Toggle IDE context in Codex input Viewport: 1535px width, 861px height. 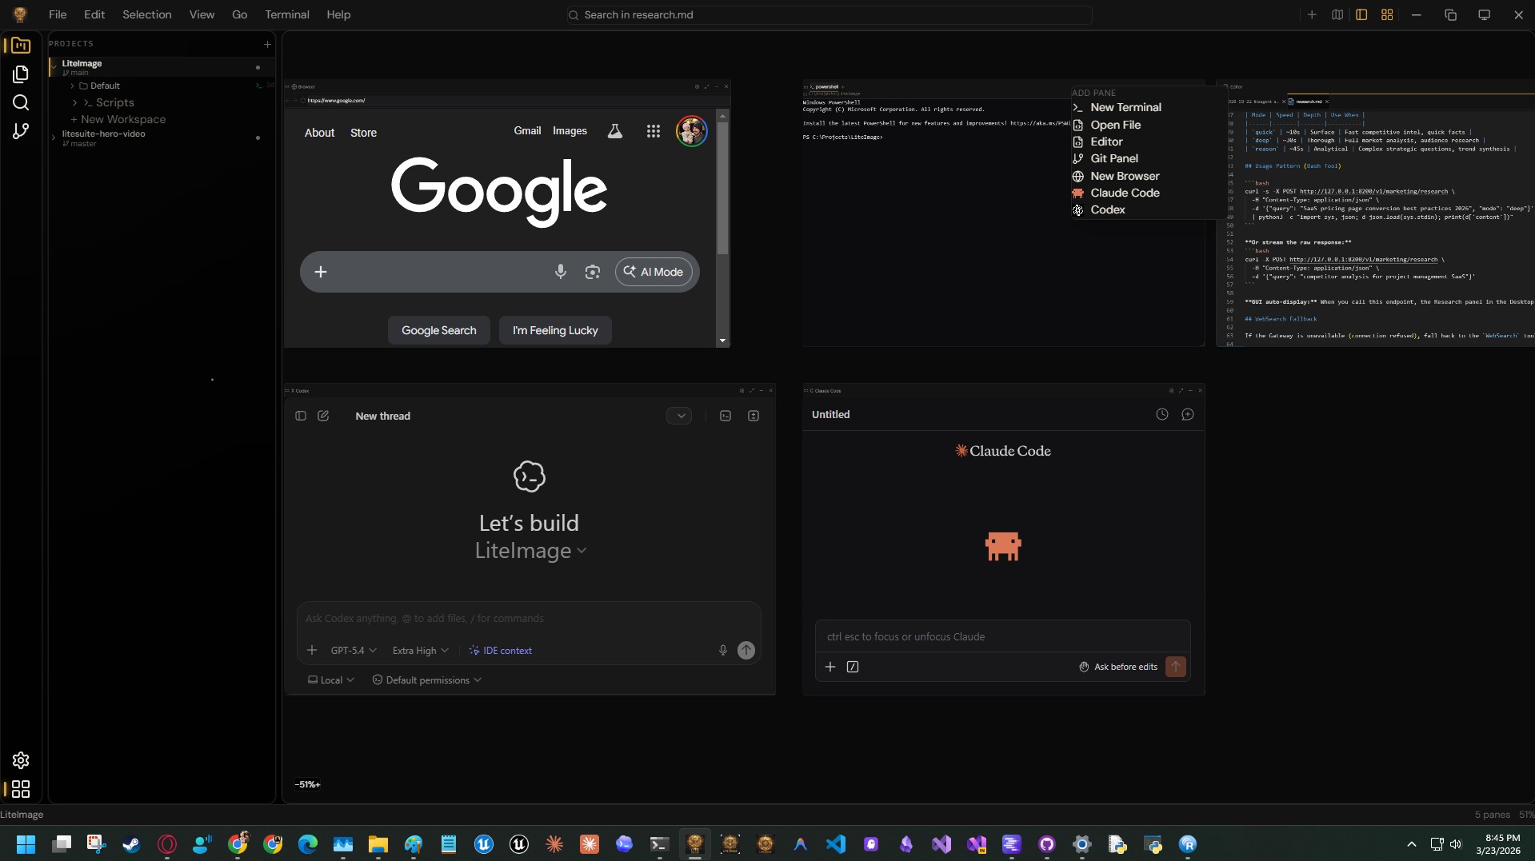point(501,651)
